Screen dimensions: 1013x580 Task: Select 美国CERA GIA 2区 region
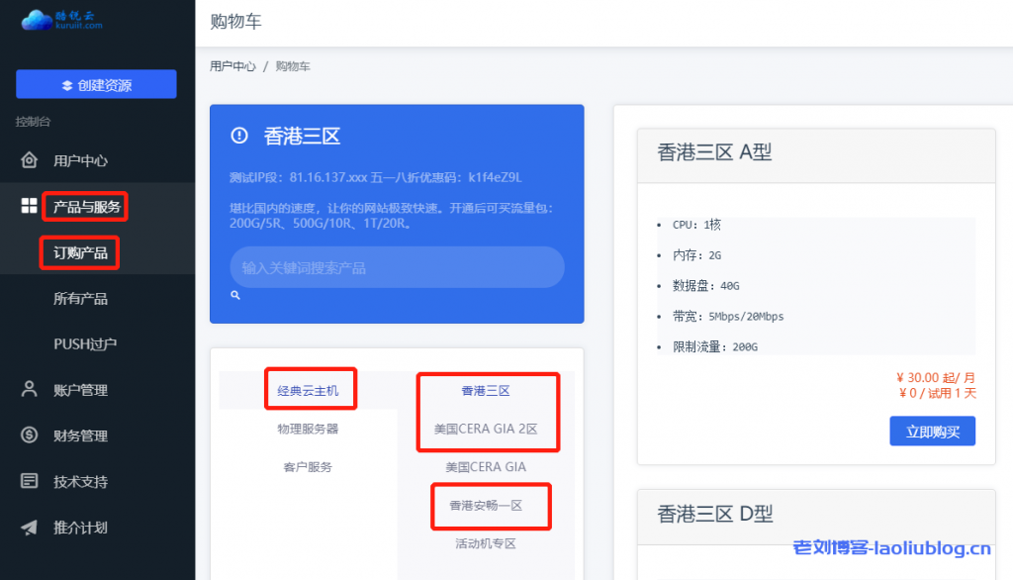point(488,428)
